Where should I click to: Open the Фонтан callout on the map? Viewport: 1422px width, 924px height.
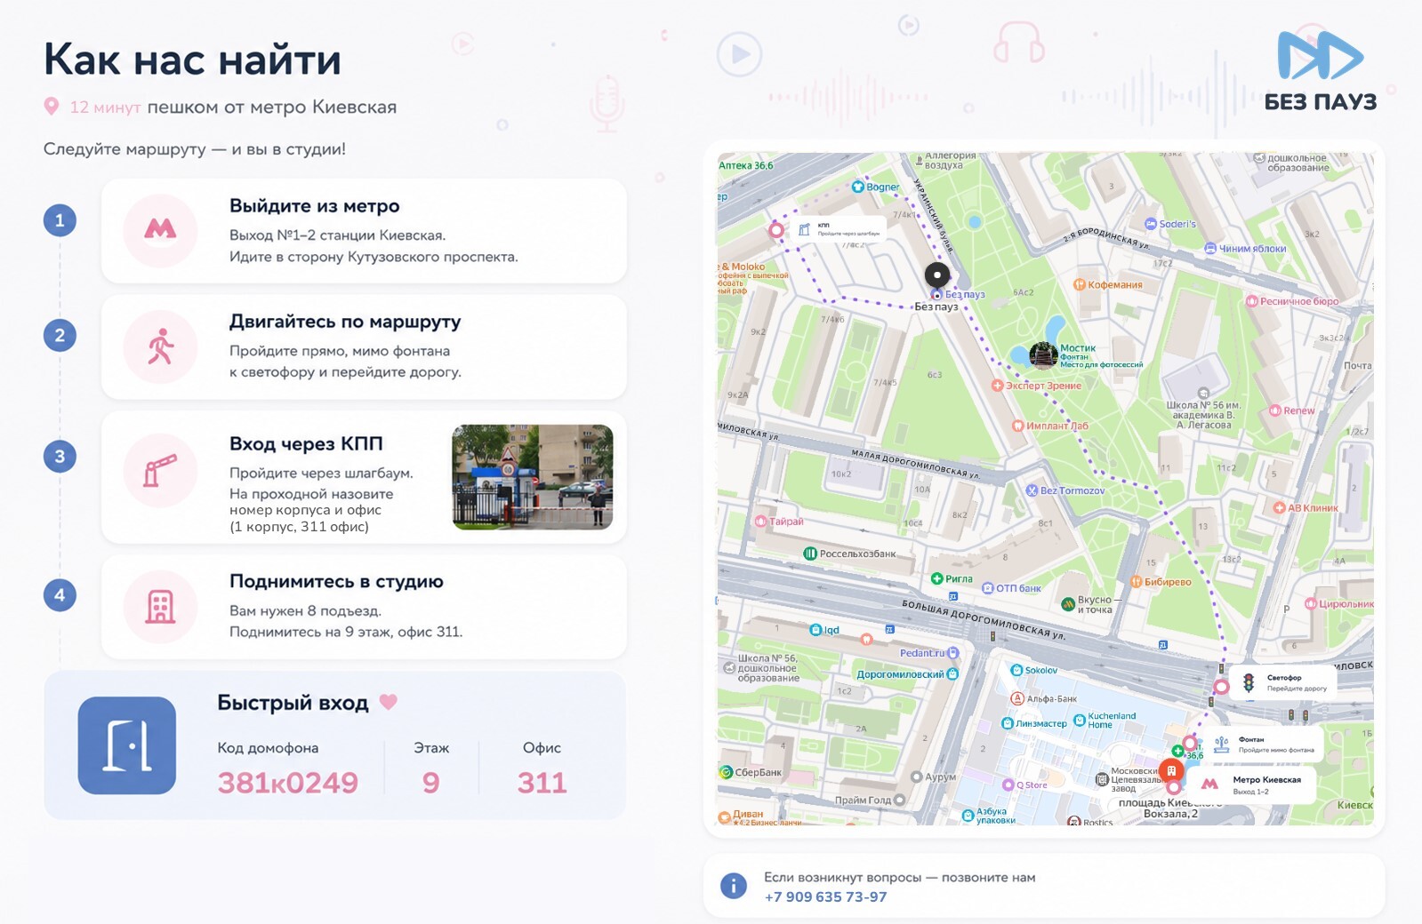[x=1263, y=745]
